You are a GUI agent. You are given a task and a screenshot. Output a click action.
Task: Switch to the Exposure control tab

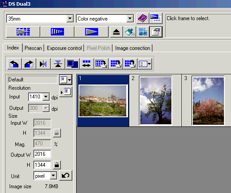pyautogui.click(x=64, y=48)
